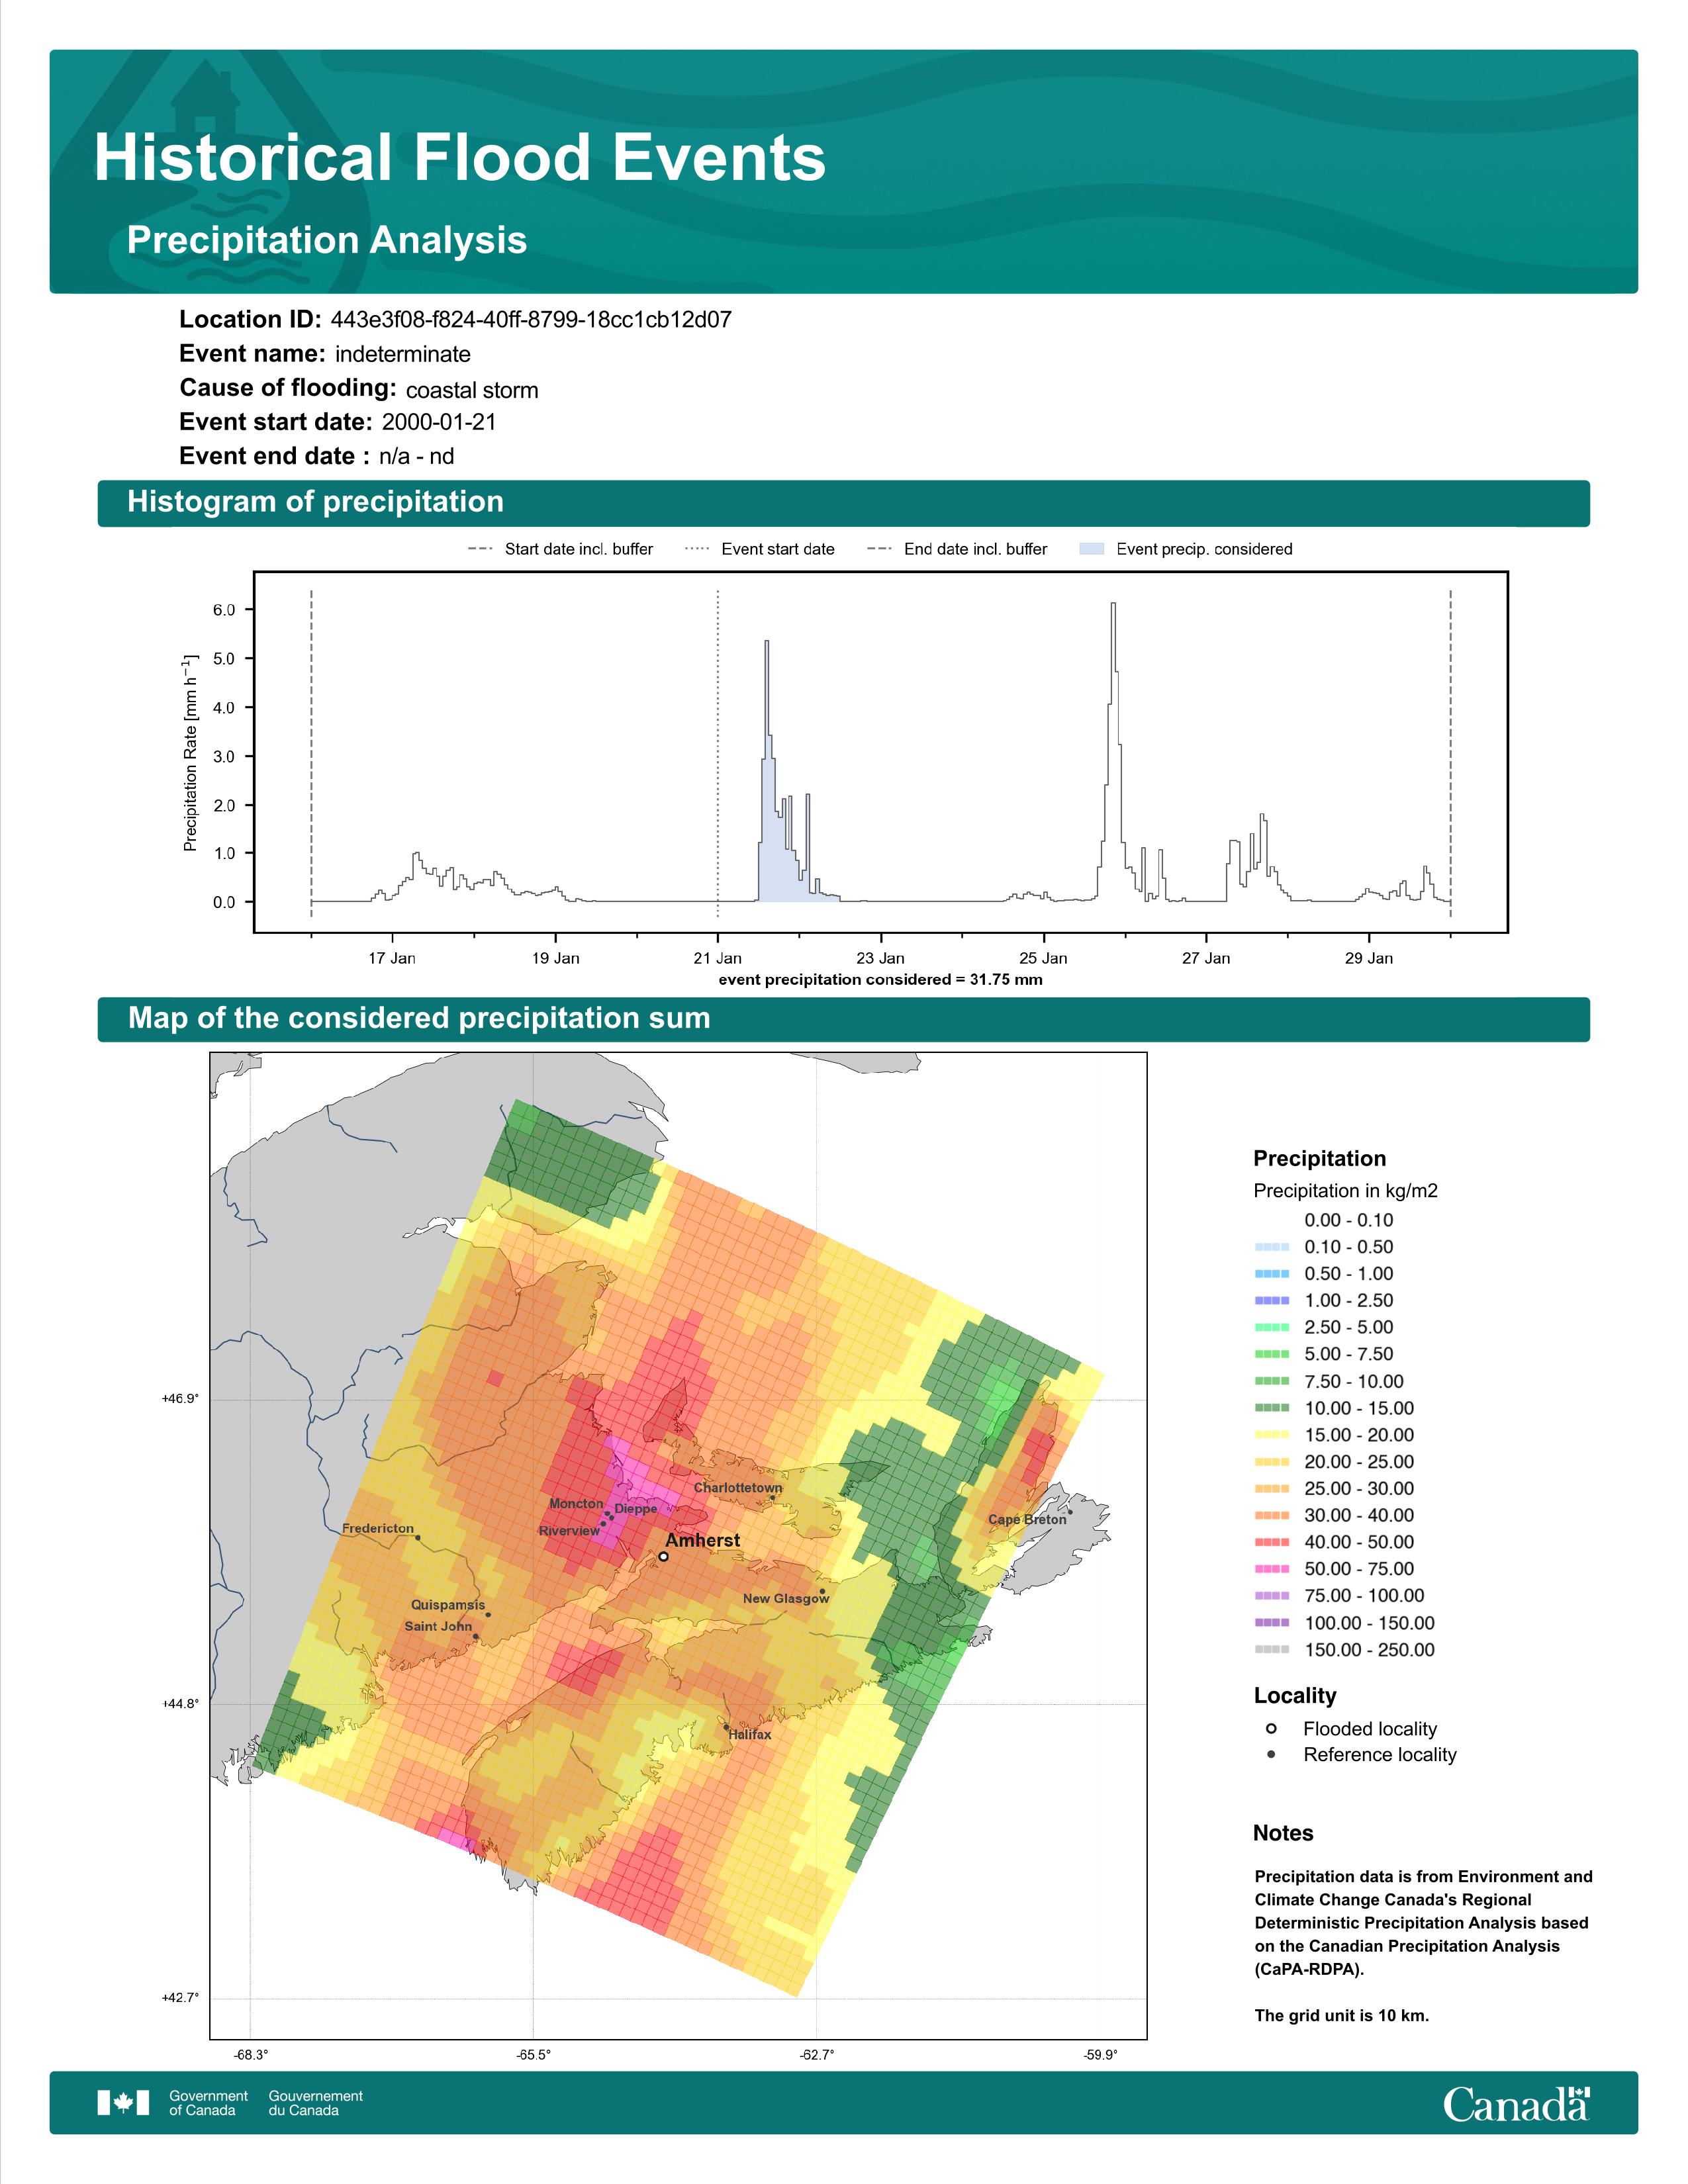
Task: Click the cause of flooding value coastal storm
Action: coord(472,390)
